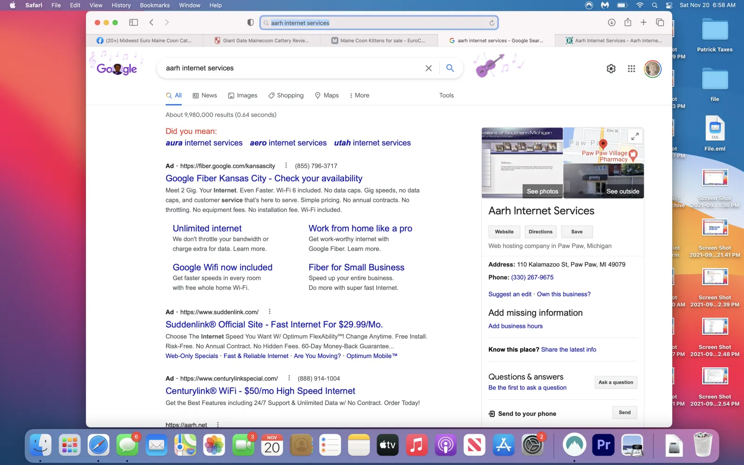
Task: Click Send to your phone button
Action: pyautogui.click(x=624, y=412)
